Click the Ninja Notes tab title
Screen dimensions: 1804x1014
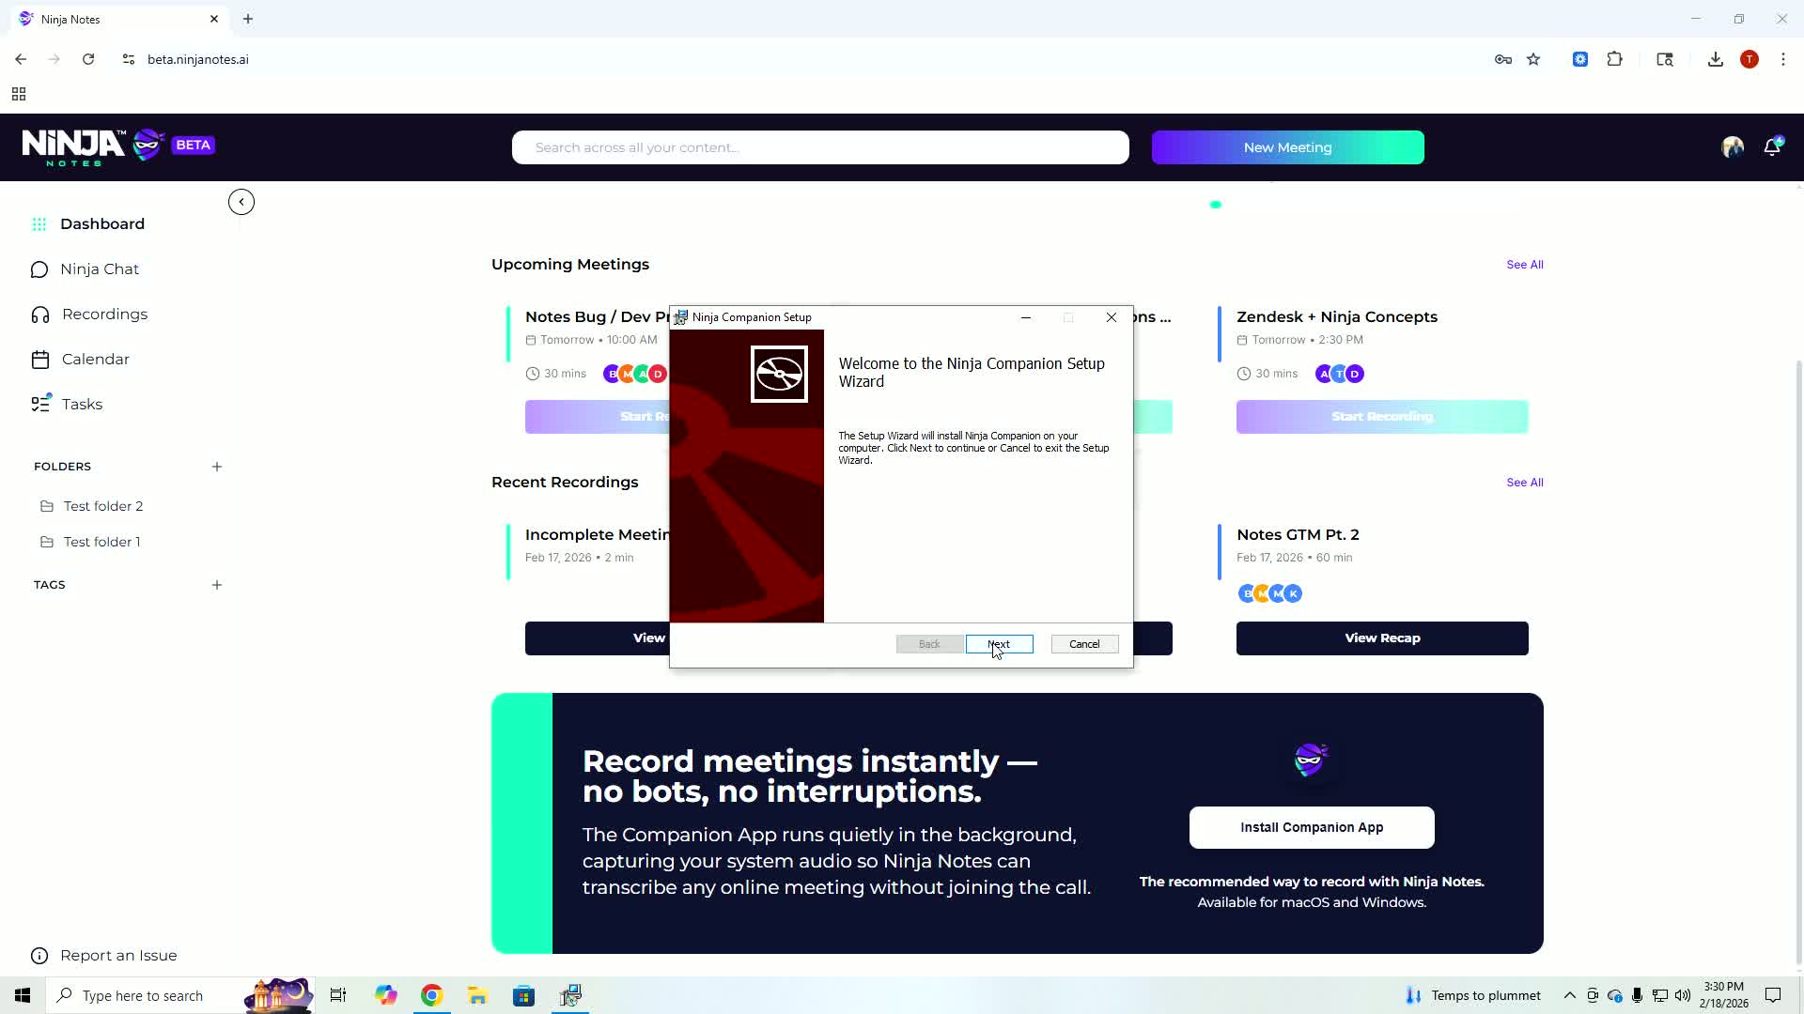click(70, 19)
